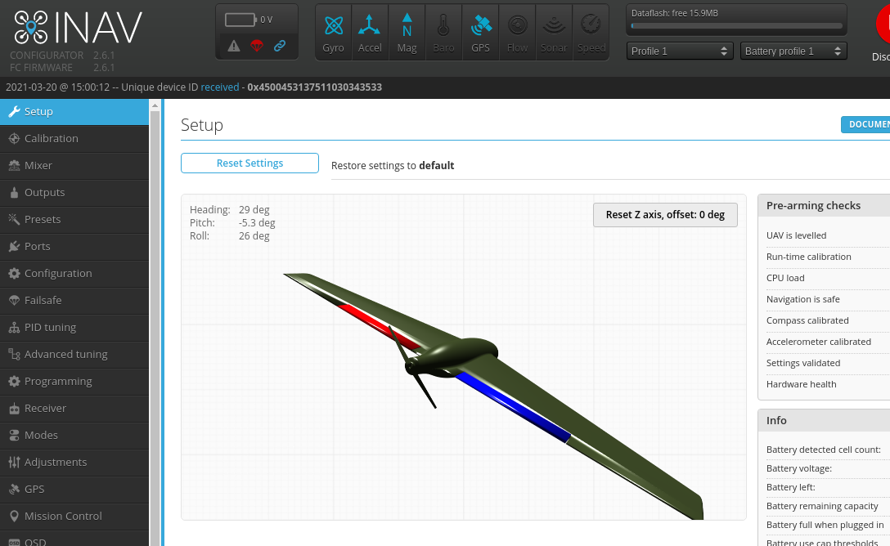Open the Modes tab
Screen dimensions: 890x546
coord(74,435)
